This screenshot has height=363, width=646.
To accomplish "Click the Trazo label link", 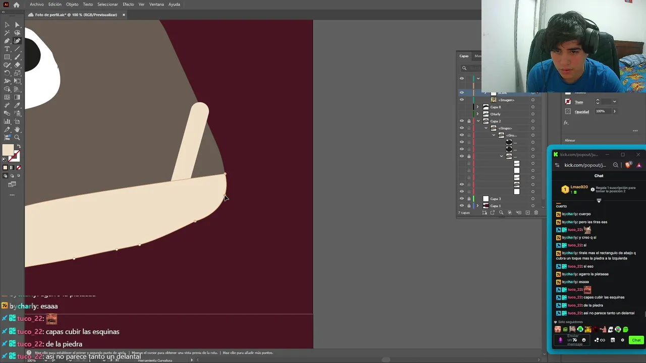I will (579, 102).
